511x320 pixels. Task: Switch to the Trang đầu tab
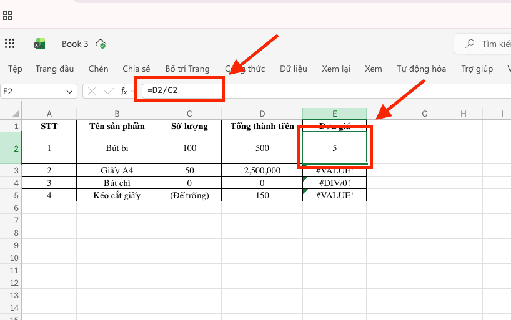tap(55, 69)
